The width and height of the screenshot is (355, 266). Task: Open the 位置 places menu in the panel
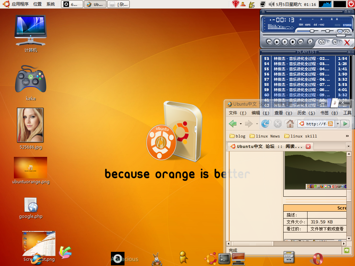(37, 4)
